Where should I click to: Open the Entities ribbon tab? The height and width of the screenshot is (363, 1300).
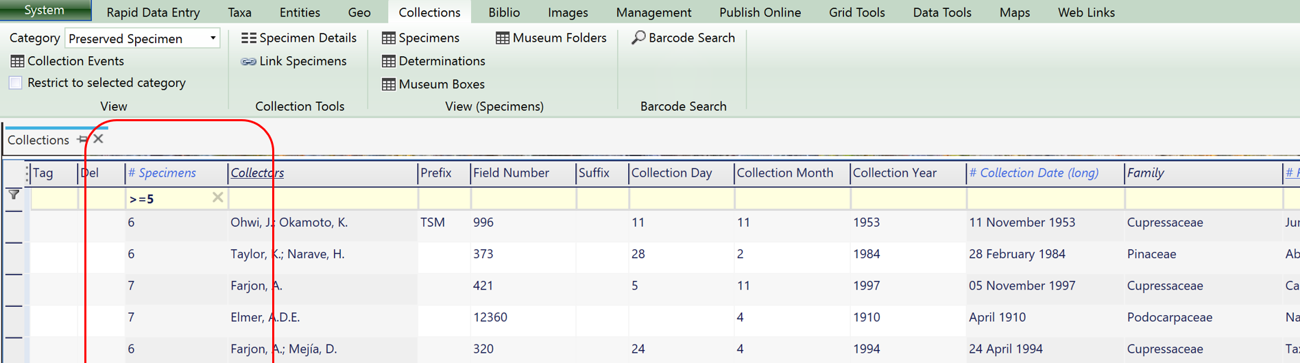(x=300, y=12)
